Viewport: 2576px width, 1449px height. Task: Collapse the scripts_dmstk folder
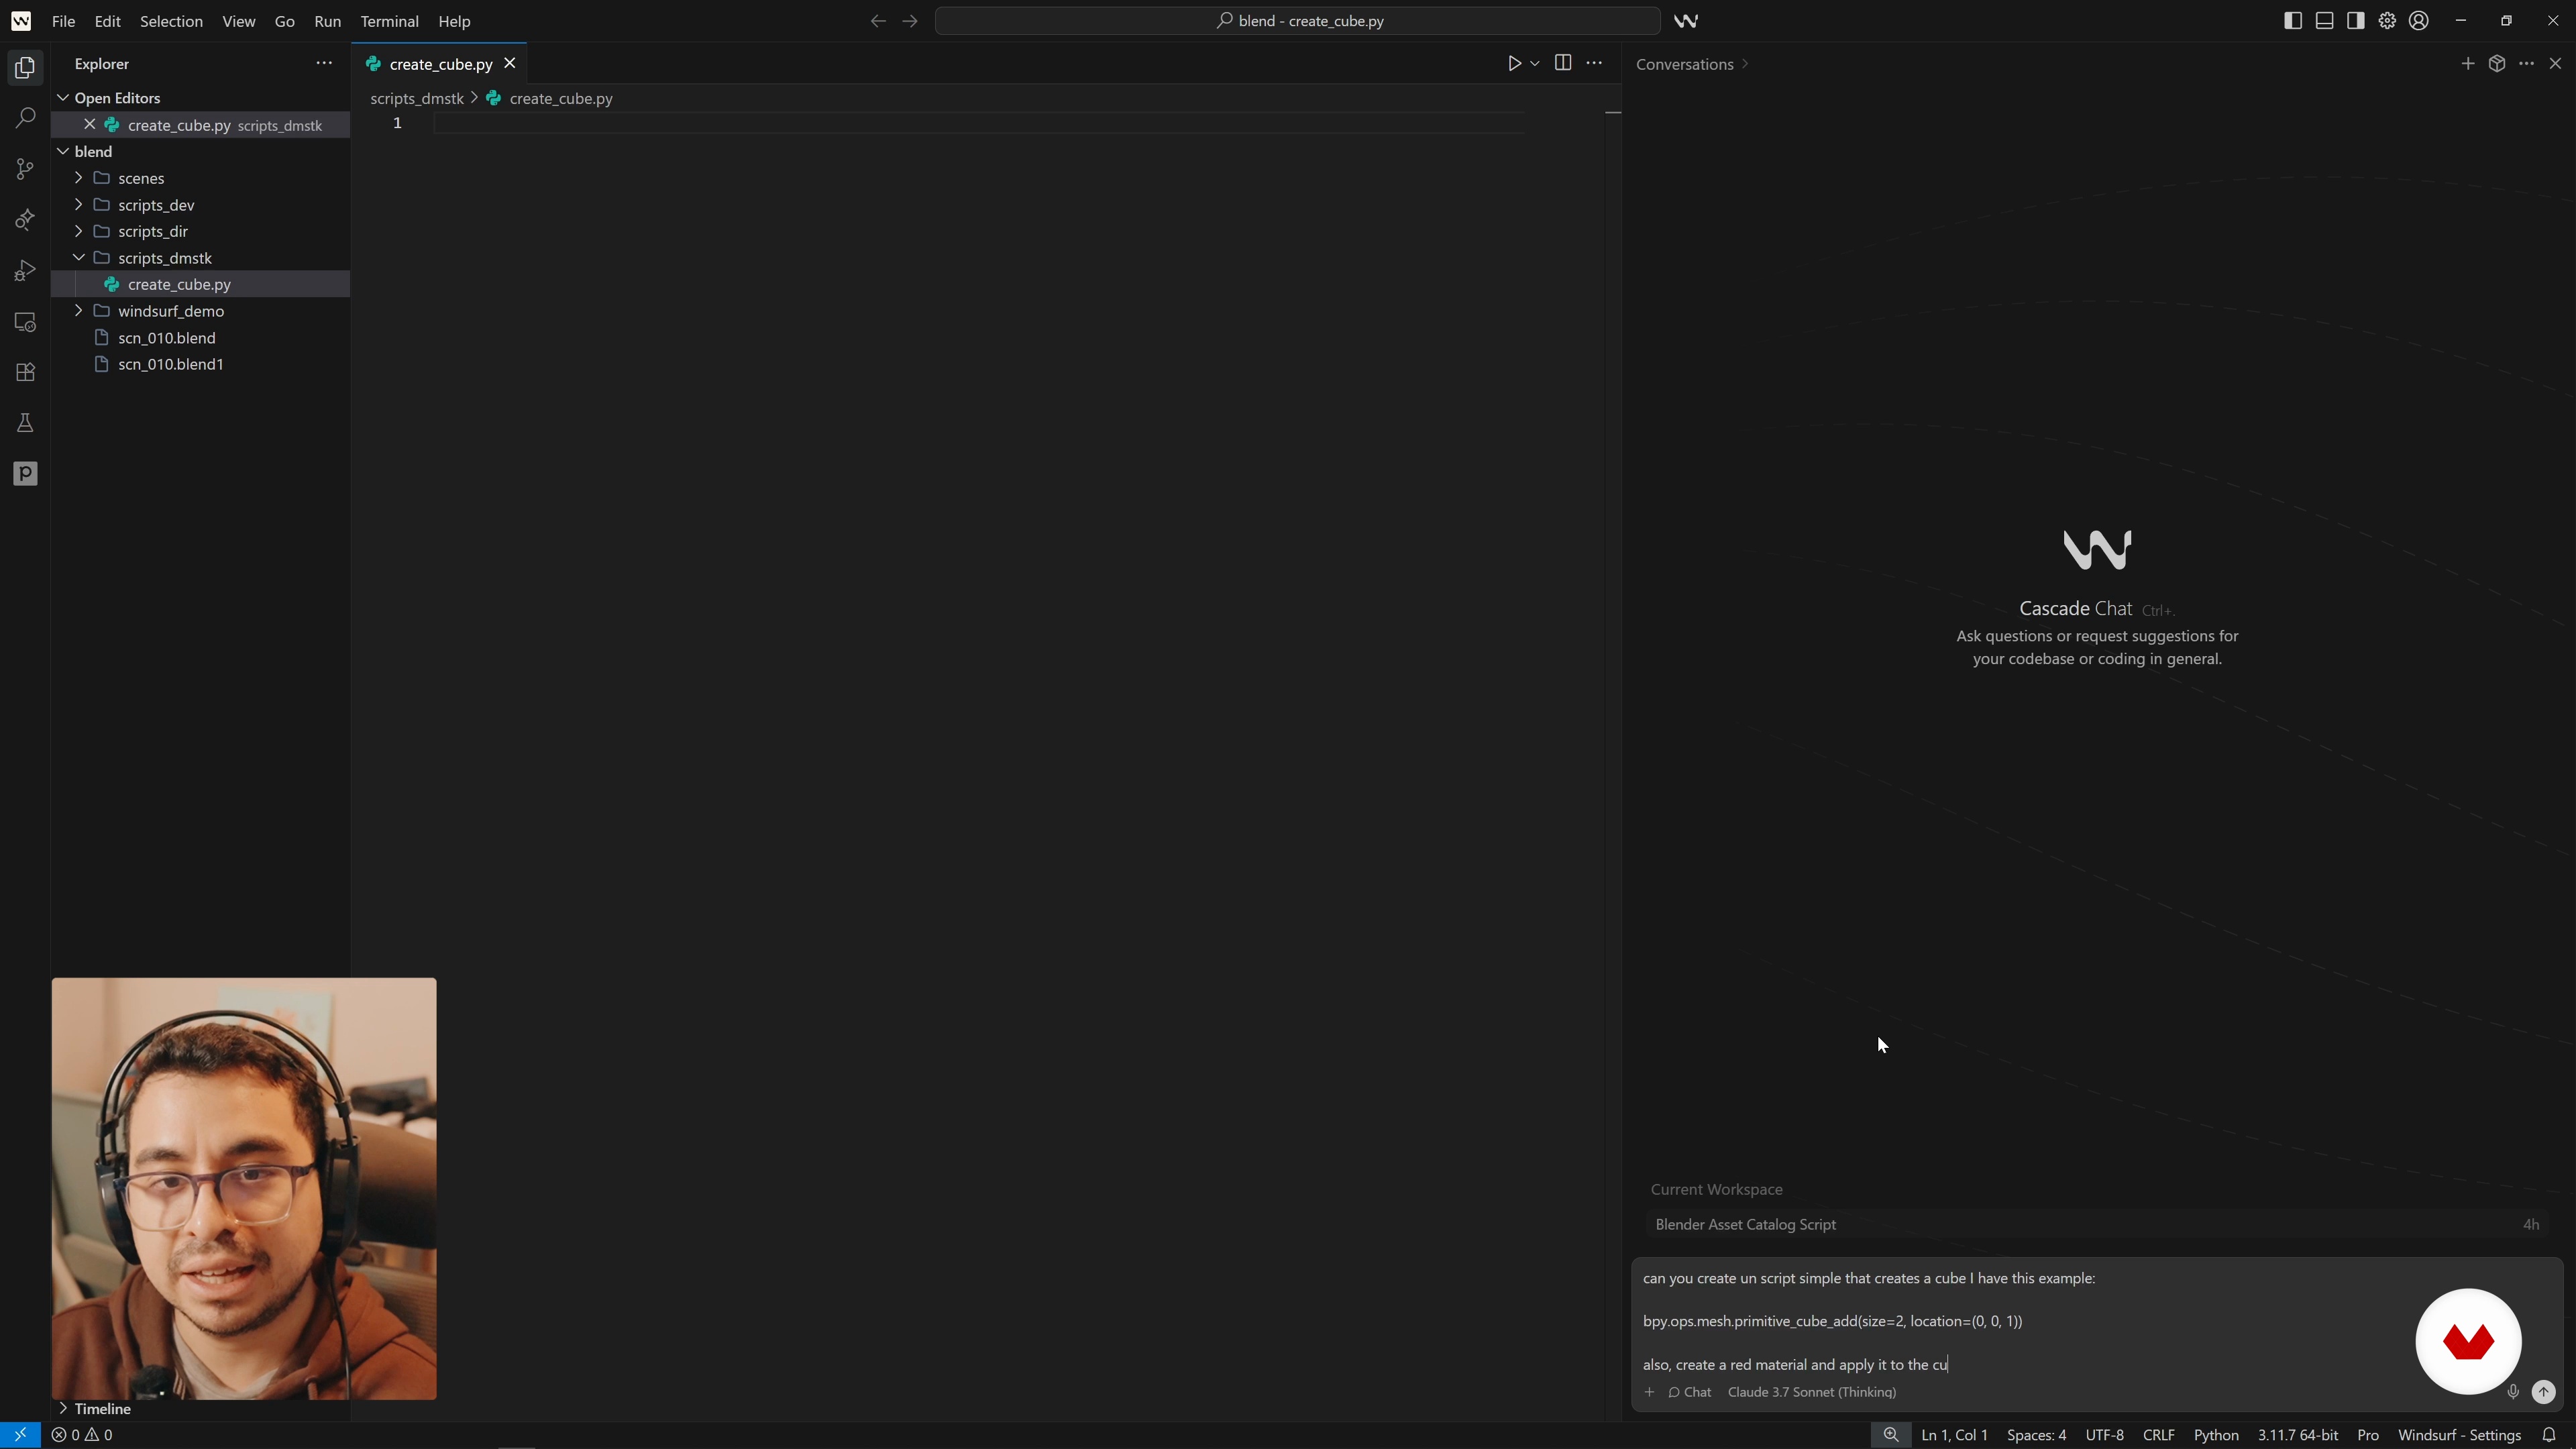click(x=164, y=258)
